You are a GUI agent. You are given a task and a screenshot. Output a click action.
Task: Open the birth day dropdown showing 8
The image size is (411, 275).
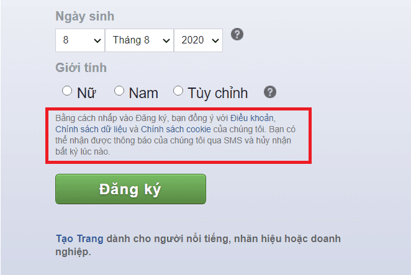pyautogui.click(x=80, y=40)
